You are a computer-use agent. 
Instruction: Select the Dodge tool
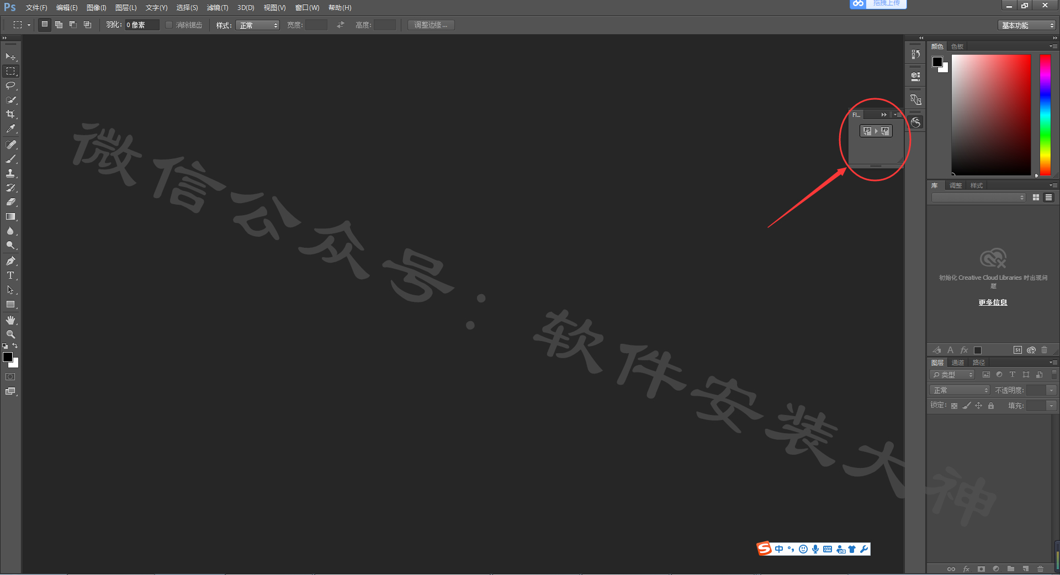(10, 246)
